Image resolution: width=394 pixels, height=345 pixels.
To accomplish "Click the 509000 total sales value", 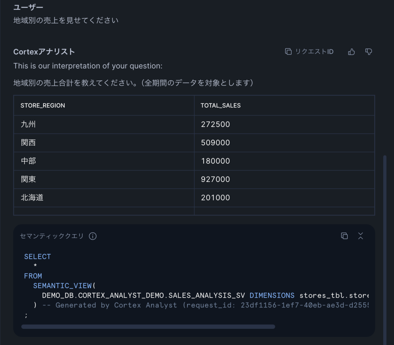I will [x=215, y=143].
